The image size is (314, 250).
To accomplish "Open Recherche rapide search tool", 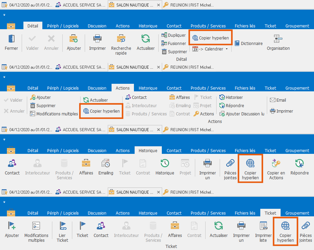I will tap(121, 39).
